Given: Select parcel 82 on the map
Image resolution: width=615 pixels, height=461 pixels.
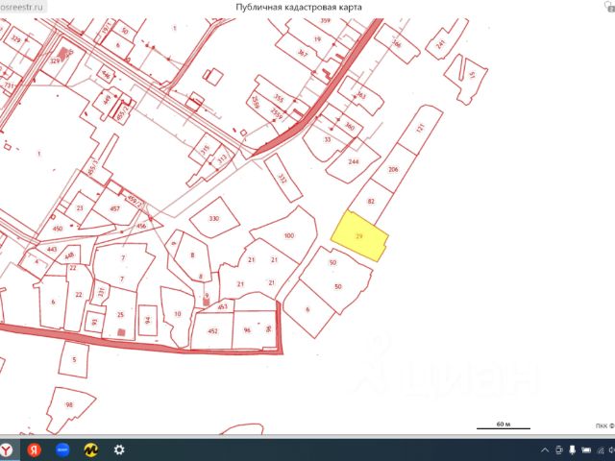Looking at the screenshot, I should tap(371, 202).
